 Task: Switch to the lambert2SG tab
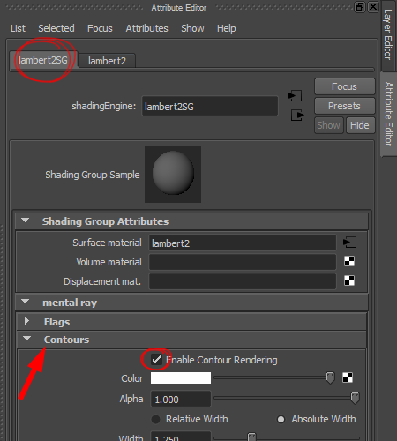[43, 60]
